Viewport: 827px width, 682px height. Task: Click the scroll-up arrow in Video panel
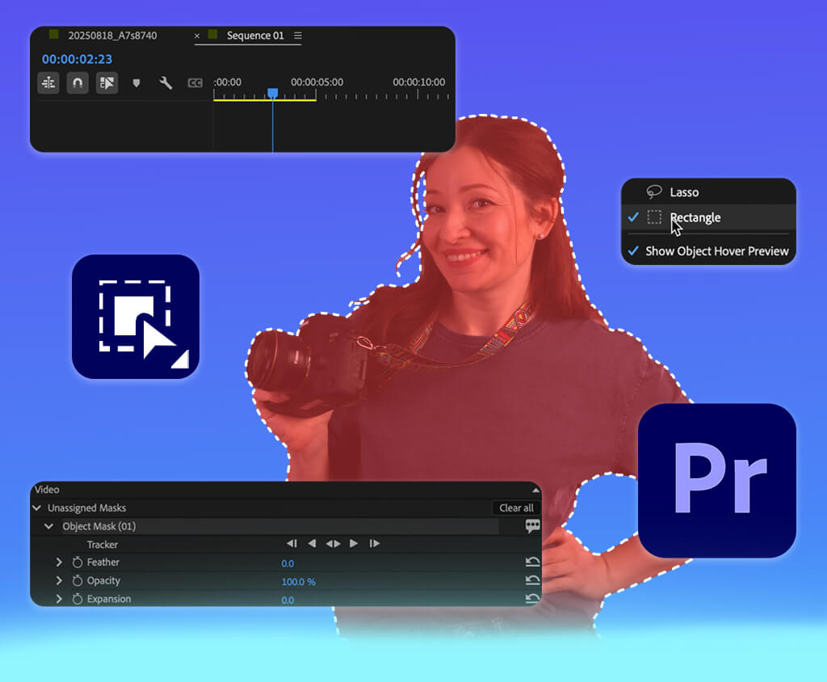[536, 490]
